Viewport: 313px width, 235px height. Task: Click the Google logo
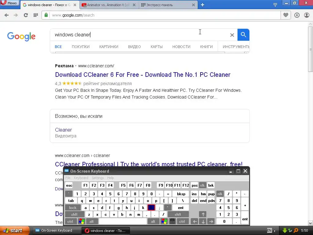21,36
